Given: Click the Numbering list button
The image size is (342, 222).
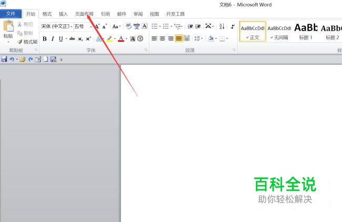Looking at the screenshot, I should tap(166, 26).
